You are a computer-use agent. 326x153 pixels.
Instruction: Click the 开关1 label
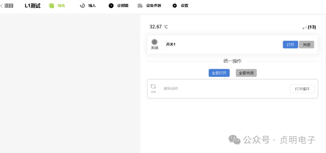171,44
